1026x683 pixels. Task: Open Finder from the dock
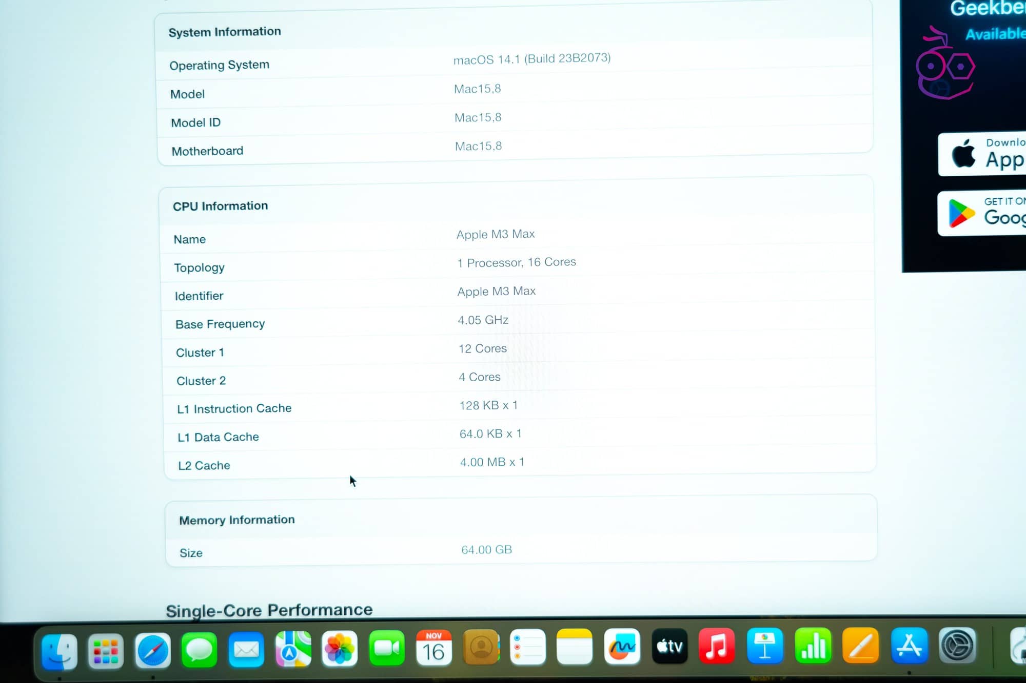tap(59, 651)
